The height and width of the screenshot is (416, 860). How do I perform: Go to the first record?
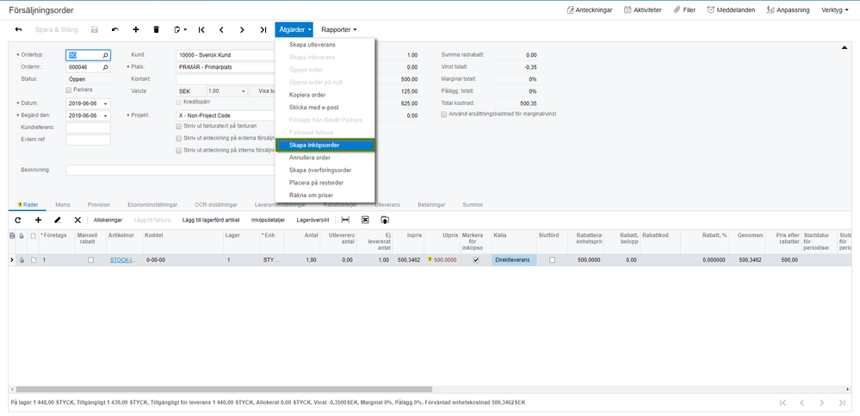[201, 29]
